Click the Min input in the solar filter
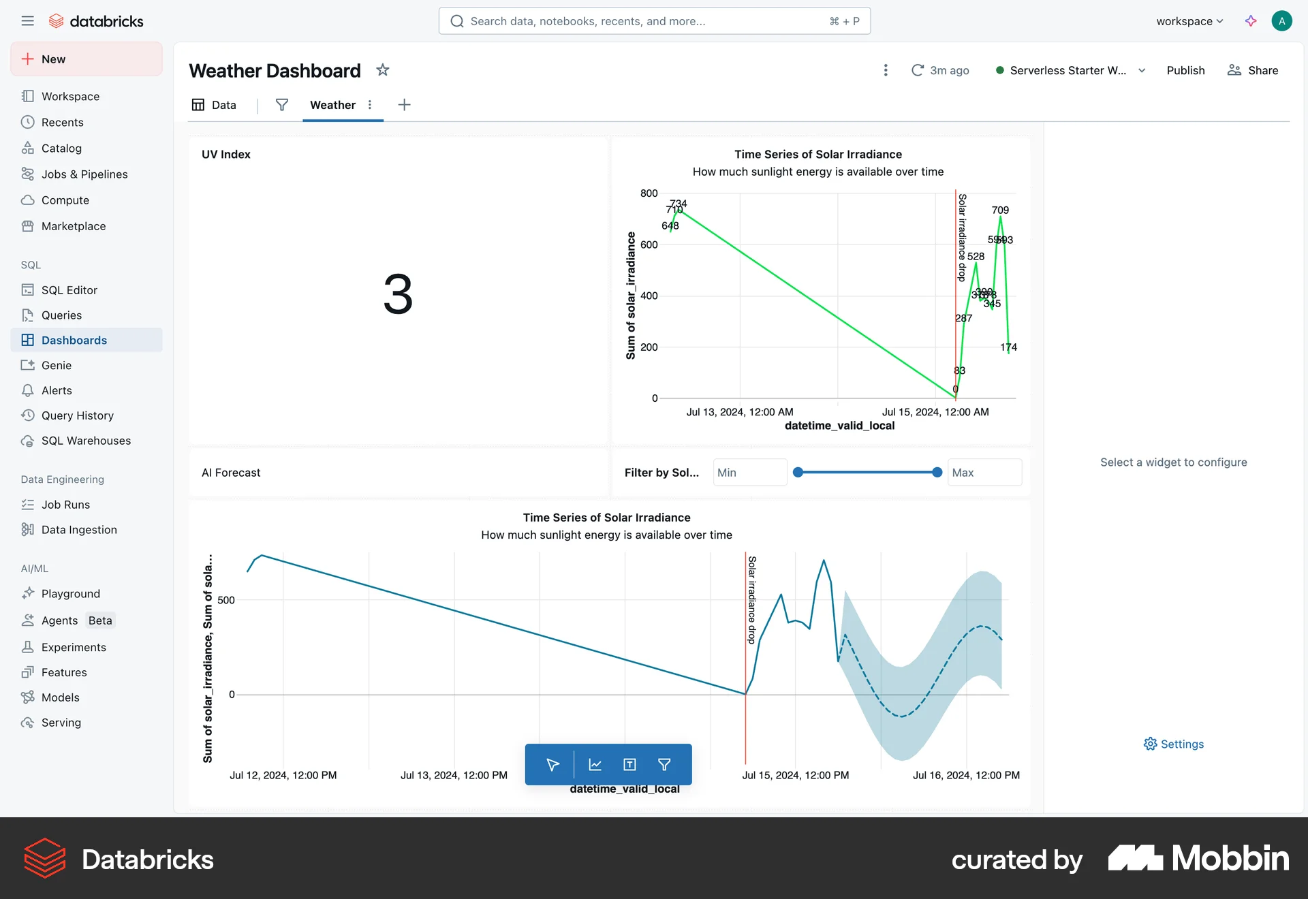1308x899 pixels. pyautogui.click(x=749, y=472)
